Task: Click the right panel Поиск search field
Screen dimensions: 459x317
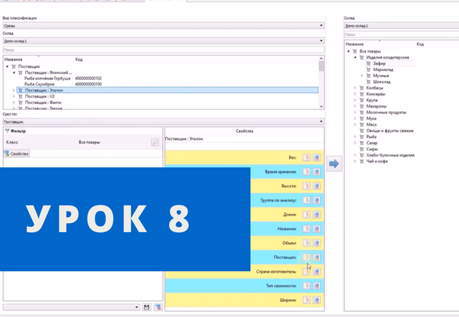Action: pos(402,34)
